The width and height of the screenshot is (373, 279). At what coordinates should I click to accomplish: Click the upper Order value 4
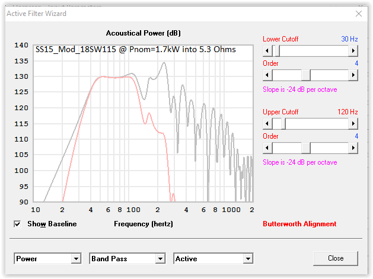356,136
